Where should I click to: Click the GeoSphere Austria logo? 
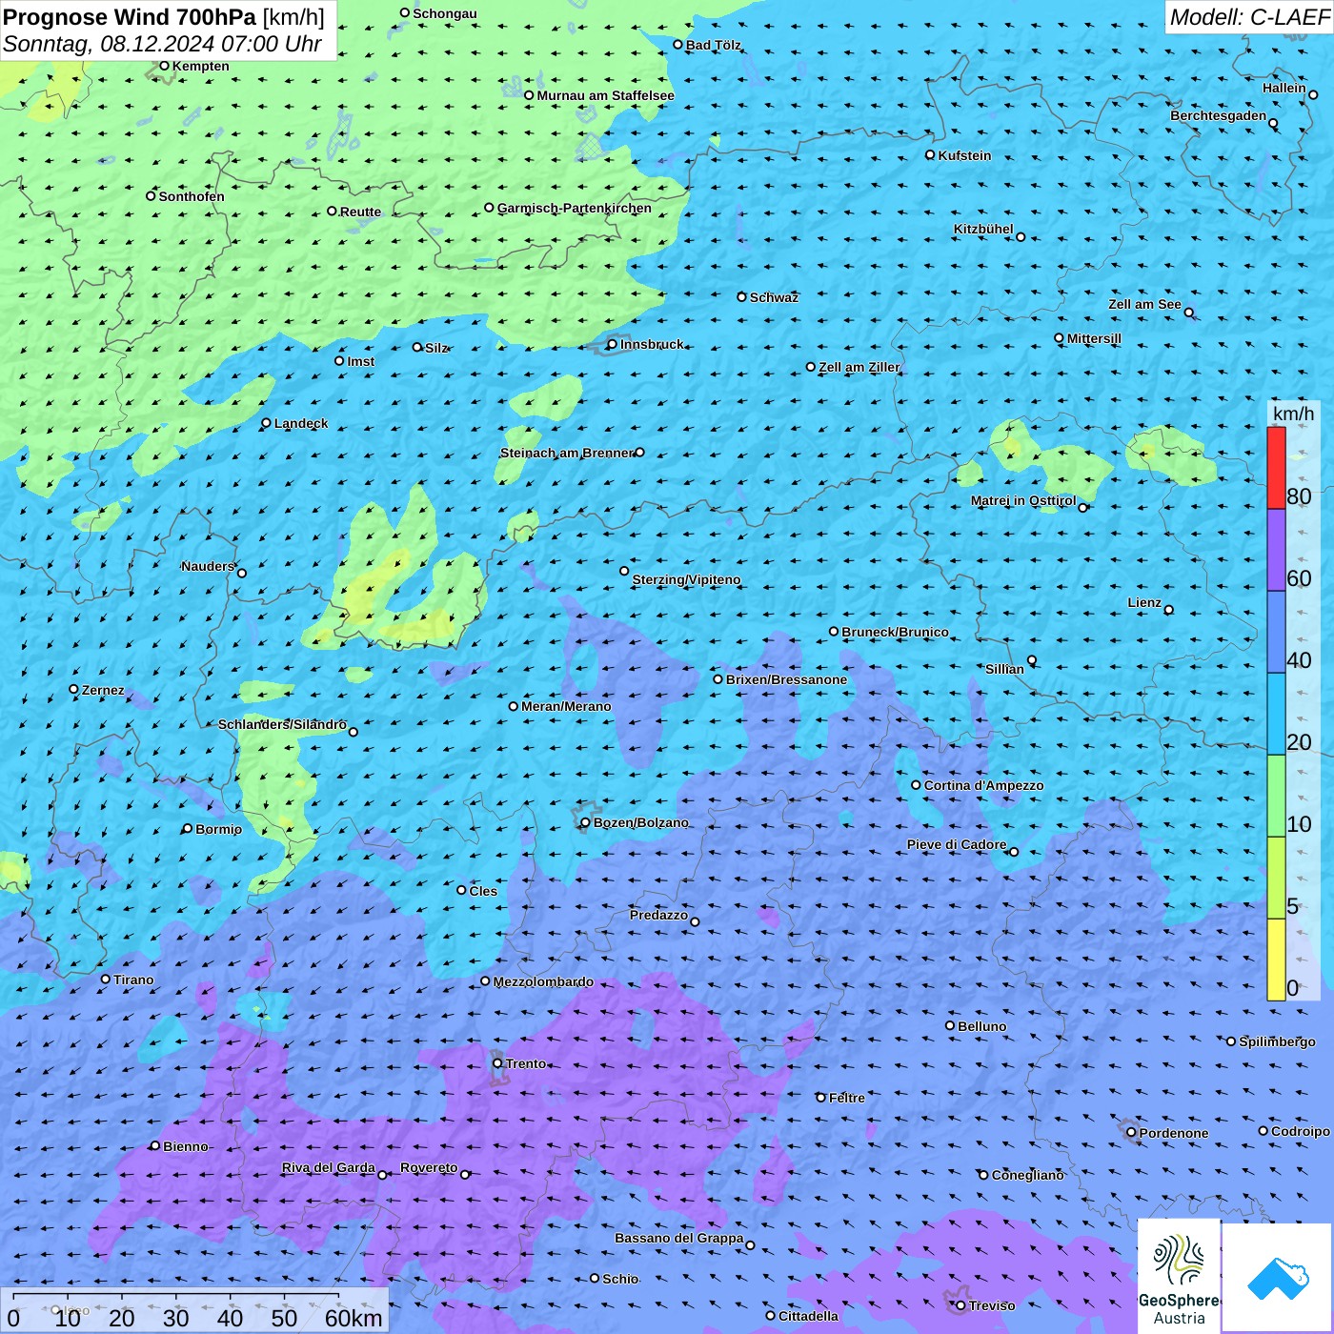[x=1180, y=1277]
